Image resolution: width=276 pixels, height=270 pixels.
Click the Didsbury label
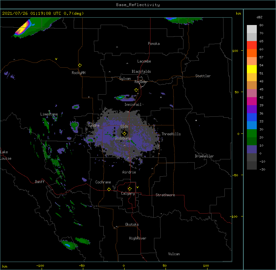123,138
